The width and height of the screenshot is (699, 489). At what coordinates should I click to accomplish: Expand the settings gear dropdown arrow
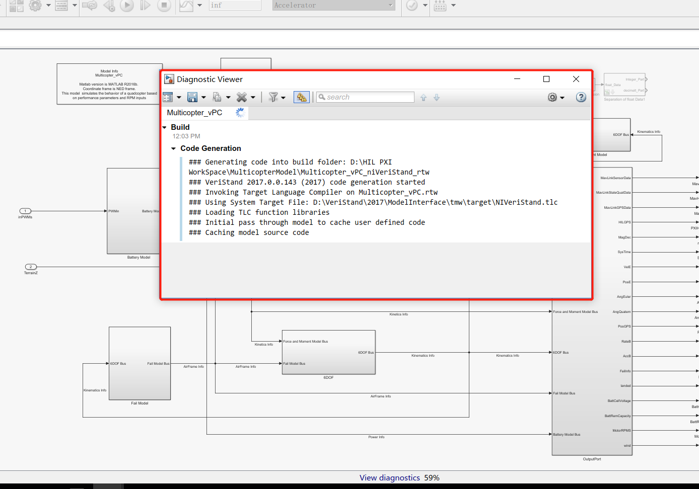tap(562, 98)
